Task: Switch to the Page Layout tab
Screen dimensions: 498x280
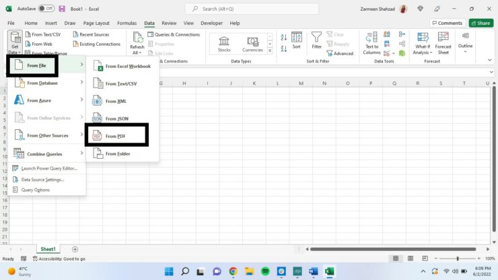Action: (96, 23)
